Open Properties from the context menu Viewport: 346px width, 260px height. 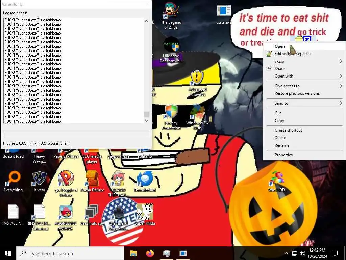pyautogui.click(x=304, y=155)
